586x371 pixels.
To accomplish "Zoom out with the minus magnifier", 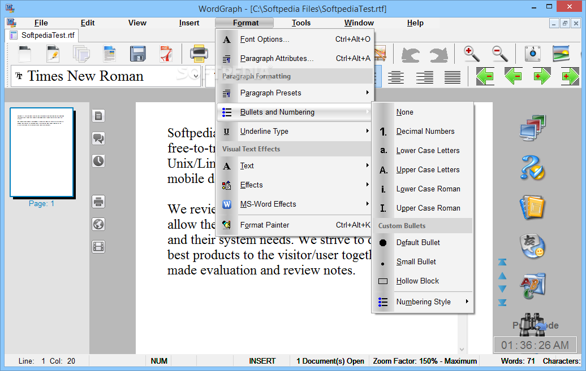I will click(x=499, y=54).
